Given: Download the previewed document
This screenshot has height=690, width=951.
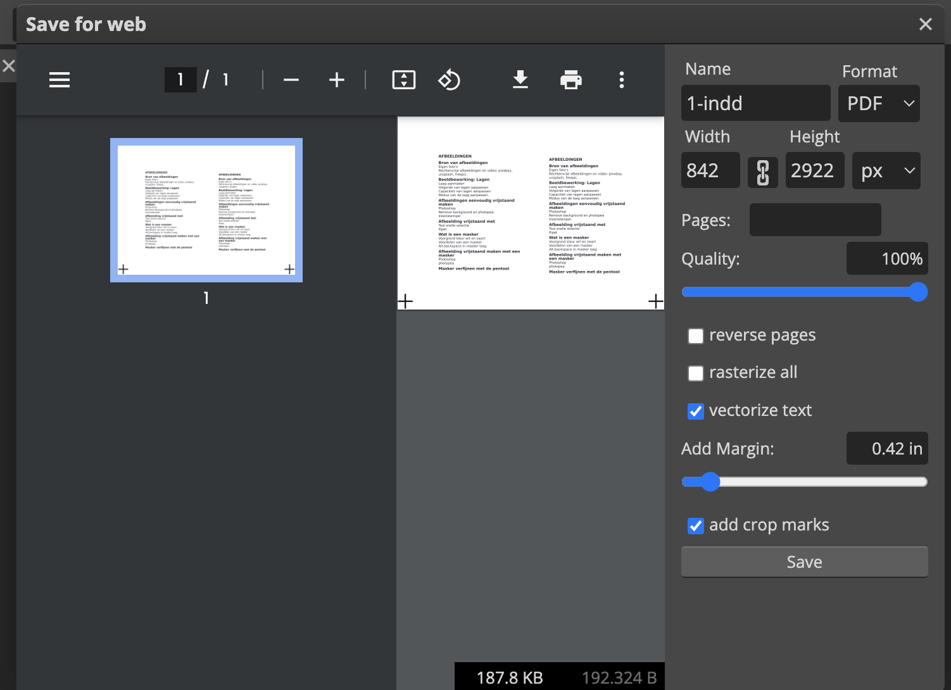Looking at the screenshot, I should [x=520, y=80].
